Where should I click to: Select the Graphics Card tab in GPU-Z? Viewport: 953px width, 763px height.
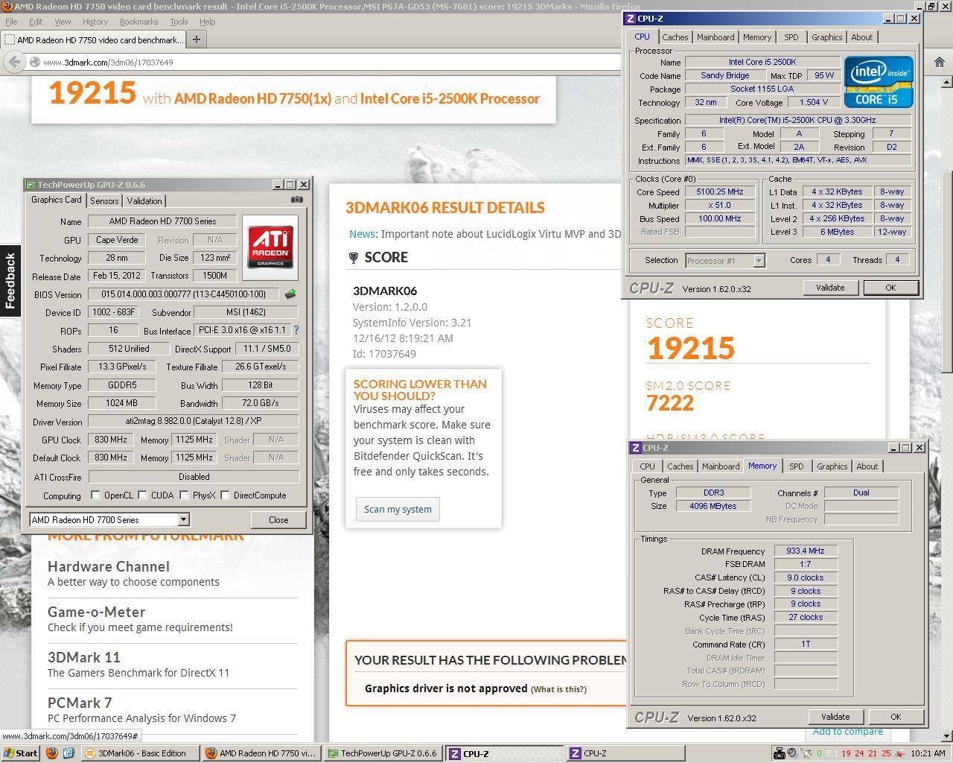tap(57, 200)
